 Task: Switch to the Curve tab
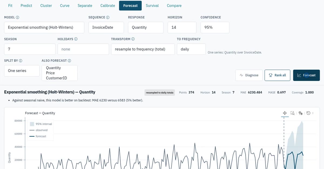click(x=65, y=6)
